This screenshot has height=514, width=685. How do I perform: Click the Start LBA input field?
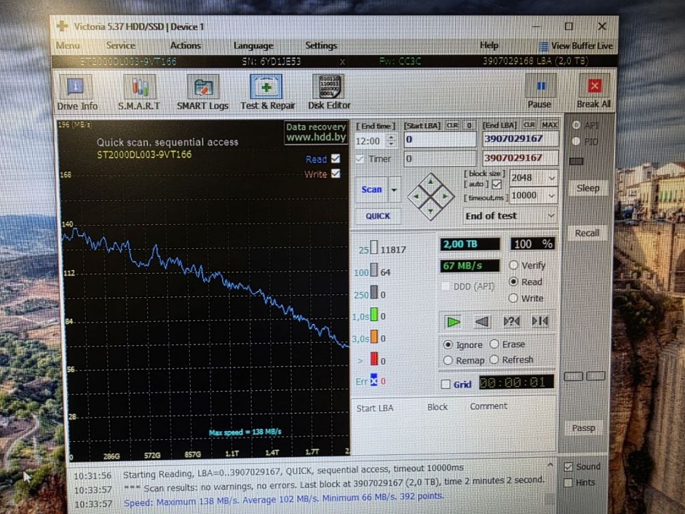pyautogui.click(x=440, y=140)
